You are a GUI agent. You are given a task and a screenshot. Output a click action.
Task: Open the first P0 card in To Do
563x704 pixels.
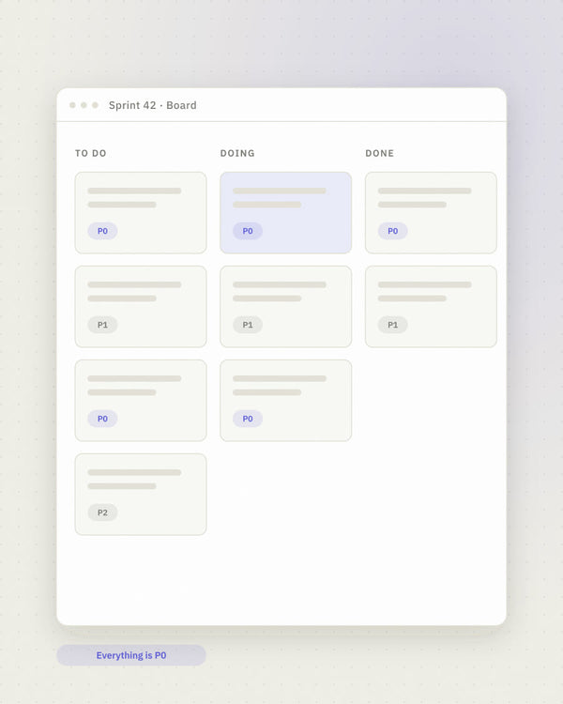point(141,213)
